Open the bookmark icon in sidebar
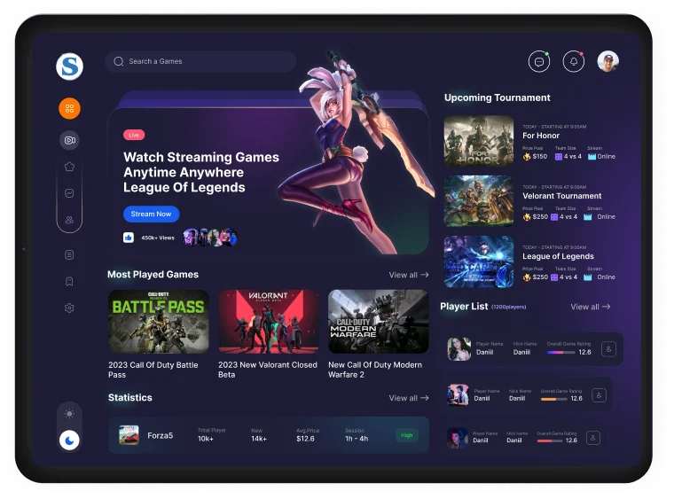Viewport: 674px width, 499px height. tap(69, 281)
